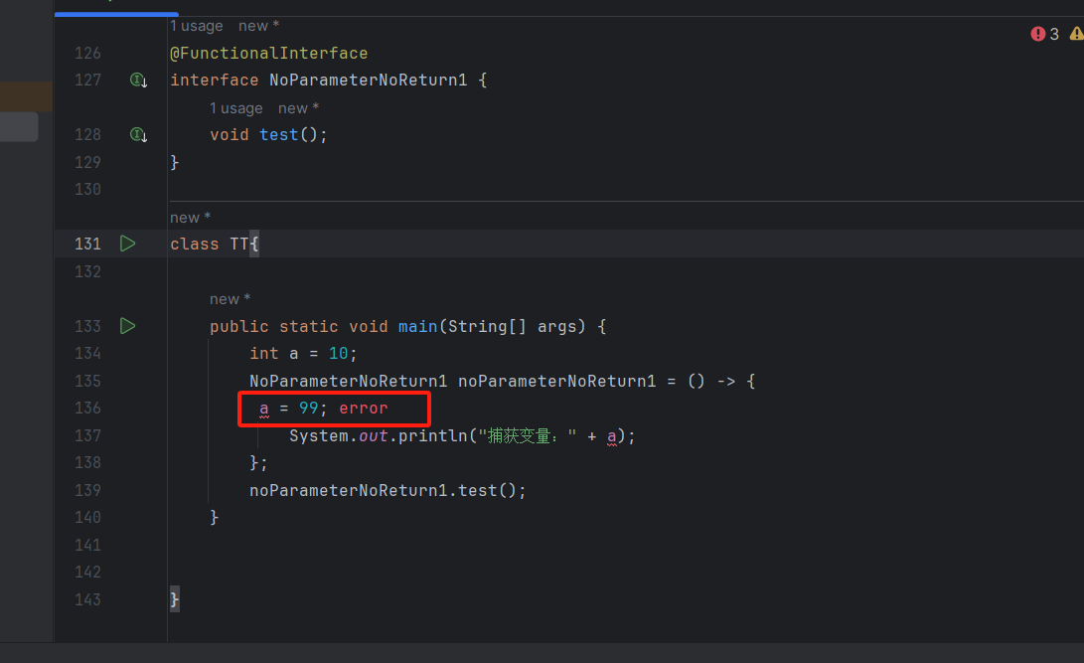Click line number 143 in the gutter

[x=87, y=599]
